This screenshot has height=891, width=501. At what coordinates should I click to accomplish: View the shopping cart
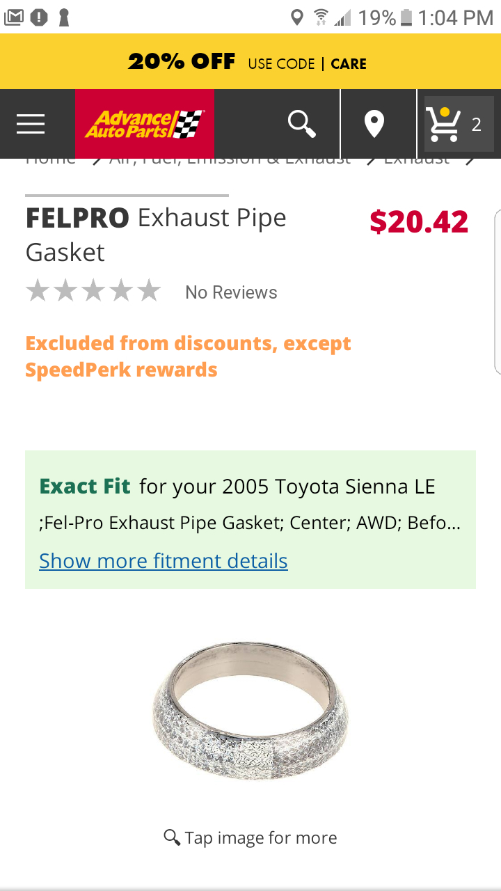[x=457, y=124]
